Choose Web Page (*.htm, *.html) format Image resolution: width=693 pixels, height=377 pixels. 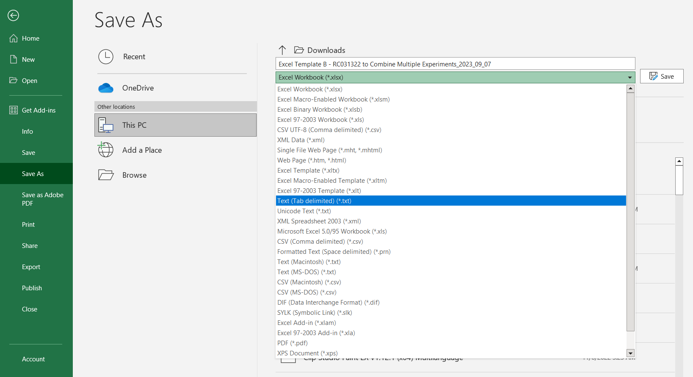point(451,160)
